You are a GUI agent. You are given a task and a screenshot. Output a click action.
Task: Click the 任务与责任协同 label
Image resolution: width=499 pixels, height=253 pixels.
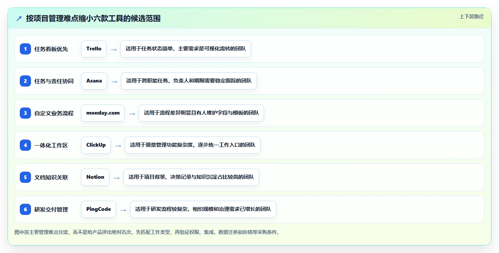point(54,81)
